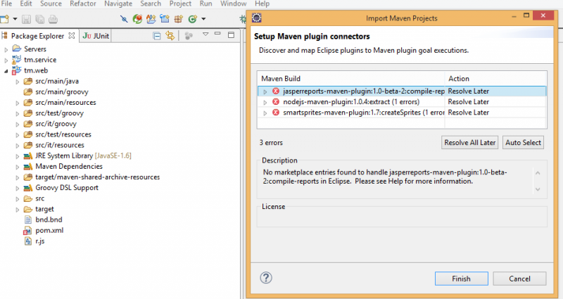Expand the nodejs-maven-plugin error row
This screenshot has height=299, width=563.
(x=265, y=103)
